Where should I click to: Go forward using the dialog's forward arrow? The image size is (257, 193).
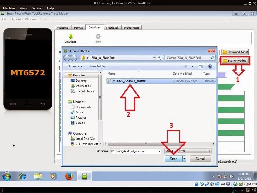coord(74,58)
